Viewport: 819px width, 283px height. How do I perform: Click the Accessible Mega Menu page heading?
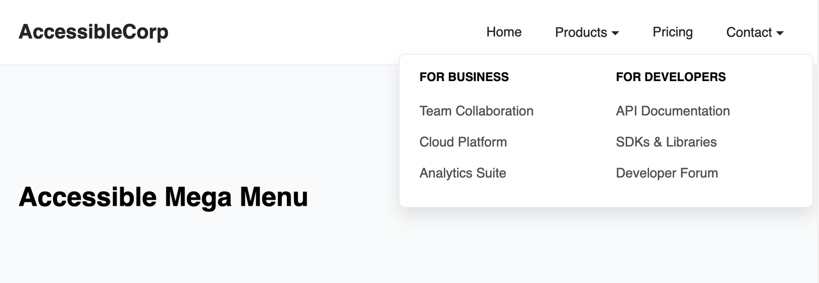click(163, 197)
